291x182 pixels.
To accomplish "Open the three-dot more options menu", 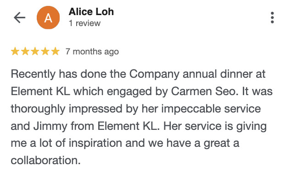I will point(272,17).
